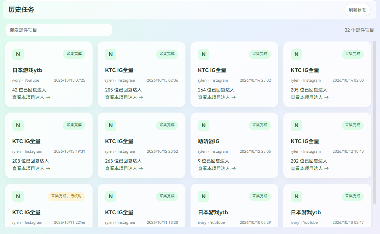Focus the 搜索邮件项目 search field
Screen dimensions: 380x234
[59, 30]
